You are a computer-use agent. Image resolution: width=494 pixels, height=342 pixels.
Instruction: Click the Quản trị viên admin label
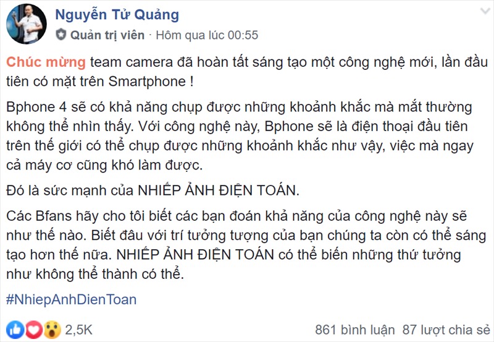[x=107, y=35]
